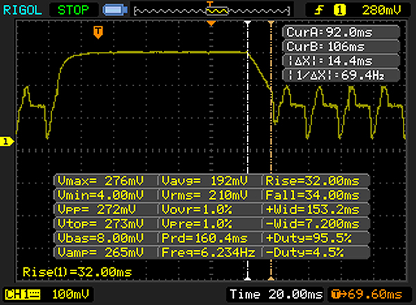The width and height of the screenshot is (416, 305).
Task: Click the orange T trigger marker on graticule
Action: coord(98,32)
